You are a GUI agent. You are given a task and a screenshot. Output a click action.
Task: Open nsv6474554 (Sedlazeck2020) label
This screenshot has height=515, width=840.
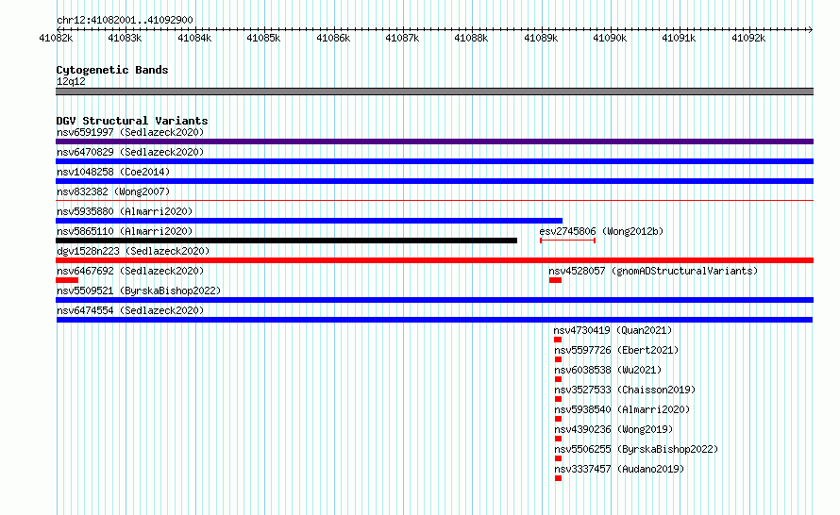[x=130, y=310]
